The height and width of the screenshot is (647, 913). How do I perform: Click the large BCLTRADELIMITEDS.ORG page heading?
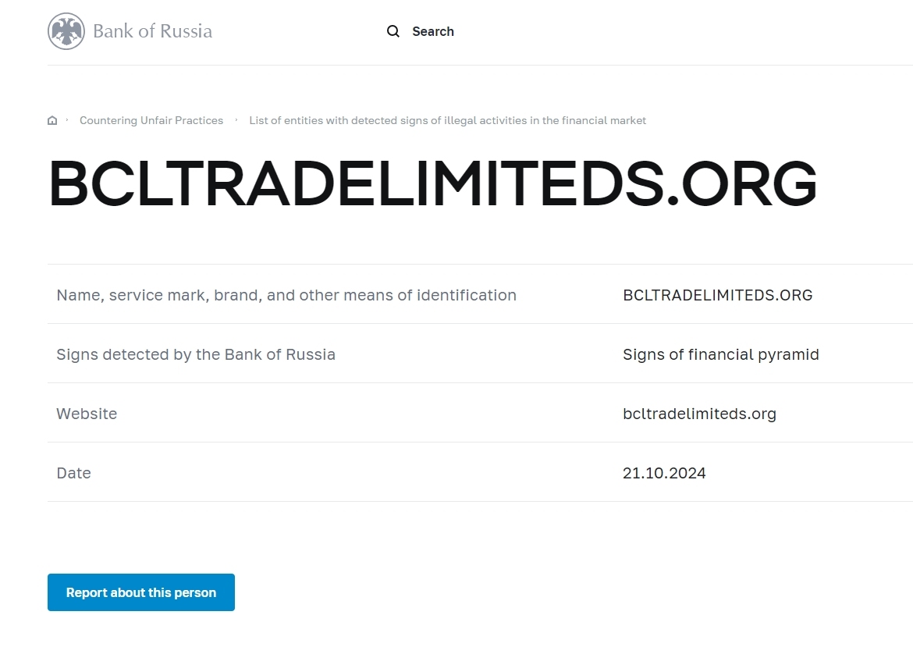[432, 184]
